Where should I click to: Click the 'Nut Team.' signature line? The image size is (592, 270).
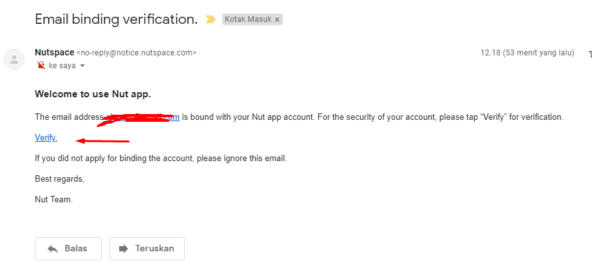[x=53, y=200]
